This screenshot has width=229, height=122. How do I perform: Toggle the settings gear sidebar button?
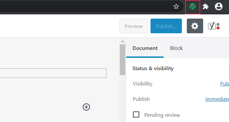195,26
